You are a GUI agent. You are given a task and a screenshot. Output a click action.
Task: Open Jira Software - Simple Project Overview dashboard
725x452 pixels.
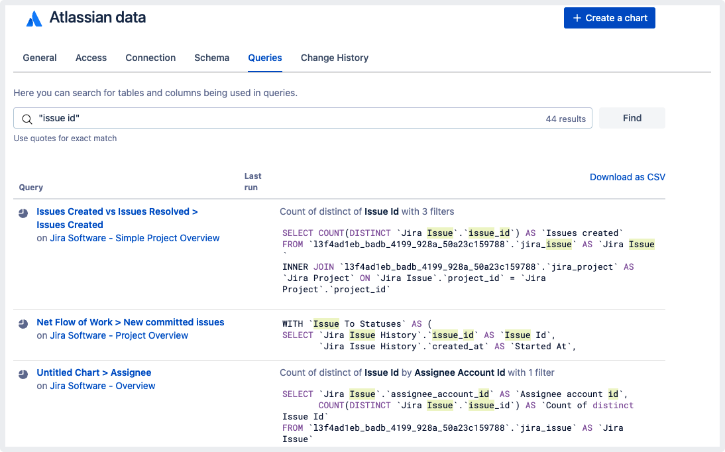[x=135, y=238]
